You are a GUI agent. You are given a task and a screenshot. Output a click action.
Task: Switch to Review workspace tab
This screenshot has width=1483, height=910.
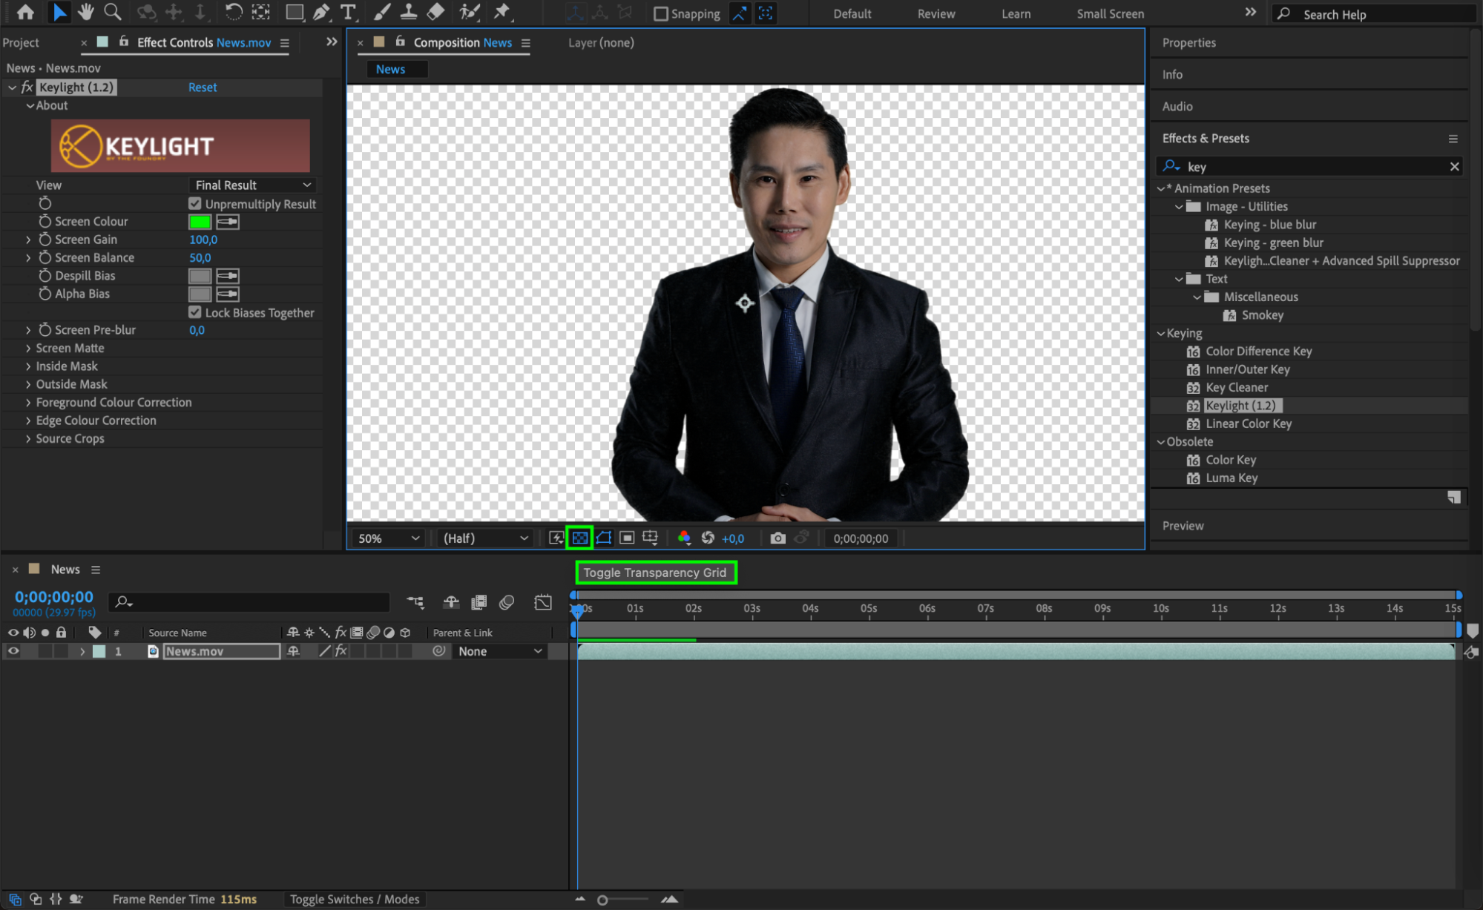coord(935,14)
